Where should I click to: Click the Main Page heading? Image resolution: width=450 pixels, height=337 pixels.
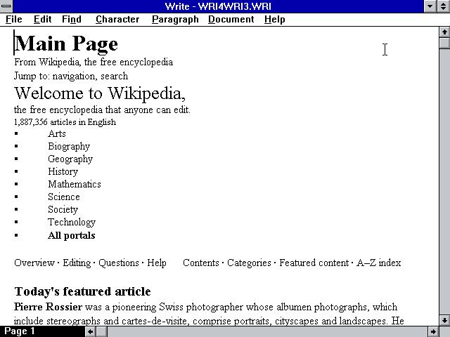click(66, 44)
